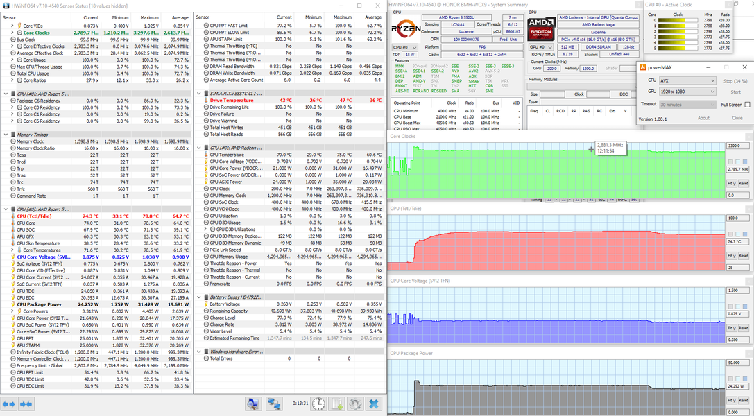This screenshot has height=416, width=754.
Task: Click the clock reset timer icon
Action: [x=318, y=404]
